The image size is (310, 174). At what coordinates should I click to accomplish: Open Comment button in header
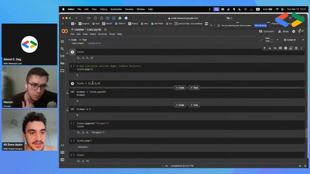[266, 31]
